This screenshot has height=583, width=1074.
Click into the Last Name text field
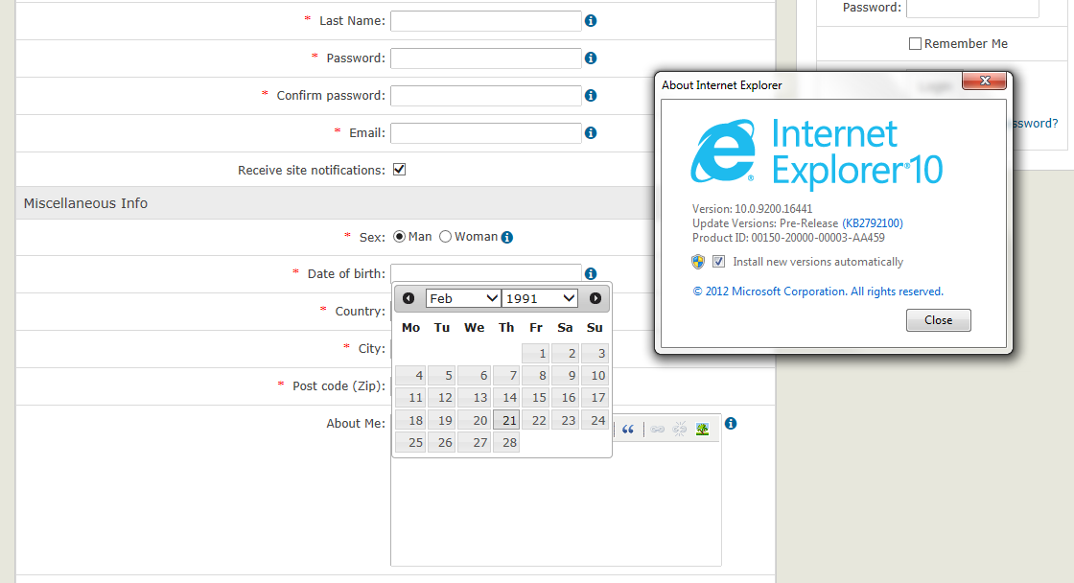click(485, 21)
